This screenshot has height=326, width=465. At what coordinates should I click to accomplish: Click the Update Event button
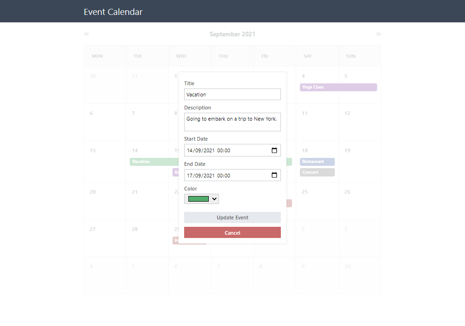point(232,217)
